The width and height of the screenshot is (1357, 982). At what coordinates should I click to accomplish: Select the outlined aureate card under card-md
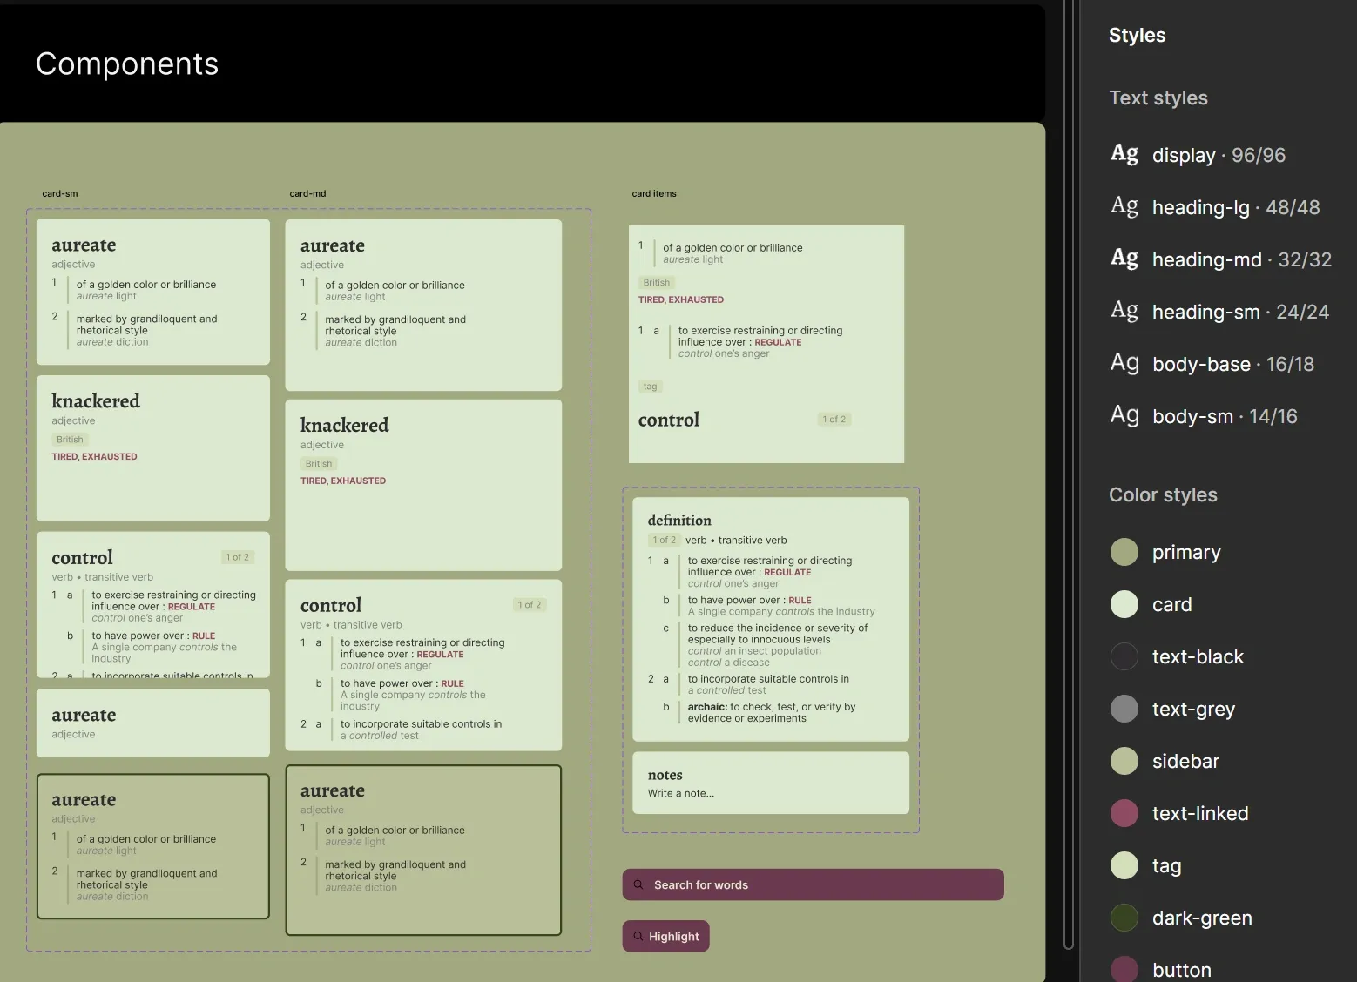(423, 851)
